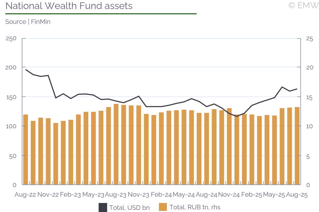The height and width of the screenshot is (212, 319).
Task: Select the 'Total, RUB tn, rhs' legend label
Action: [x=195, y=207]
